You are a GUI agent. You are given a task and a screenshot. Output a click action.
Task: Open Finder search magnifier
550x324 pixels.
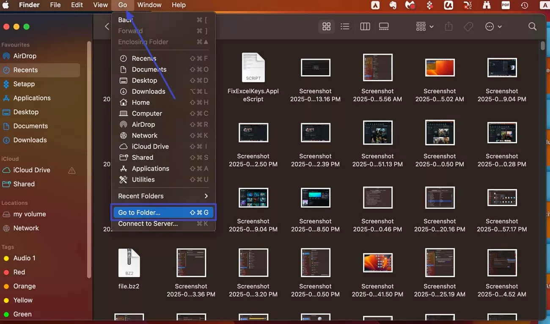(x=532, y=27)
